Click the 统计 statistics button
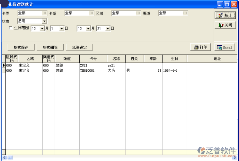 point(225,15)
